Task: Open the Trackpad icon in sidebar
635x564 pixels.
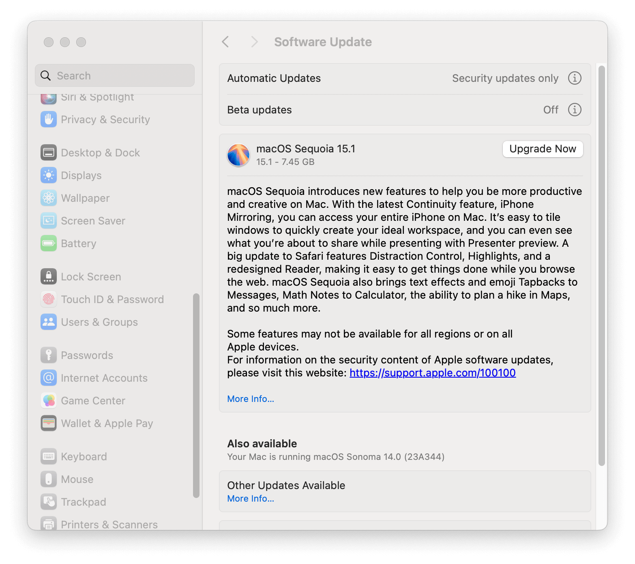Action: (49, 502)
